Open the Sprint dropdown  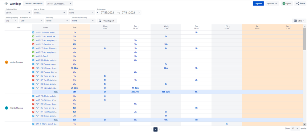coord(81,13)
